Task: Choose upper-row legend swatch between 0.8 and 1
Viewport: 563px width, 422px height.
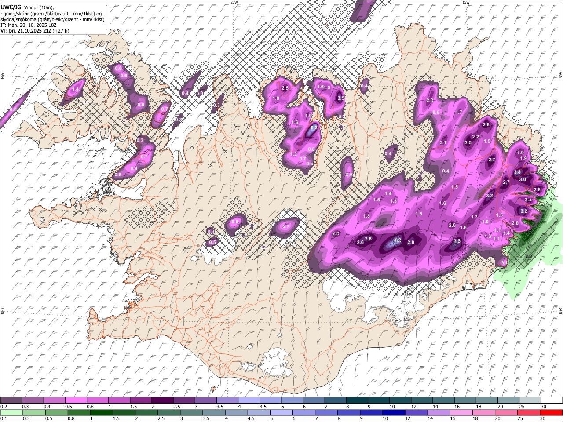Action: tap(97, 400)
